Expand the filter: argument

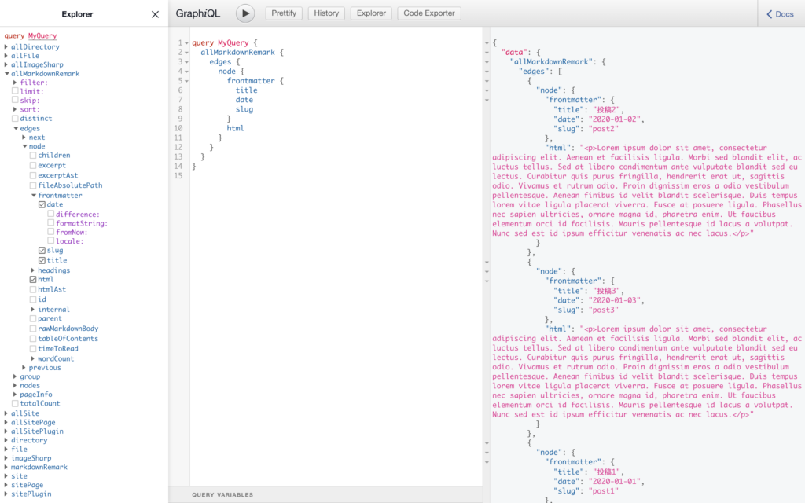(x=15, y=82)
